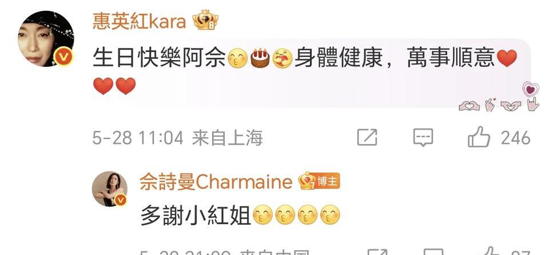
Task: Open 惠英紅kara's profile picture
Action: pos(46,38)
